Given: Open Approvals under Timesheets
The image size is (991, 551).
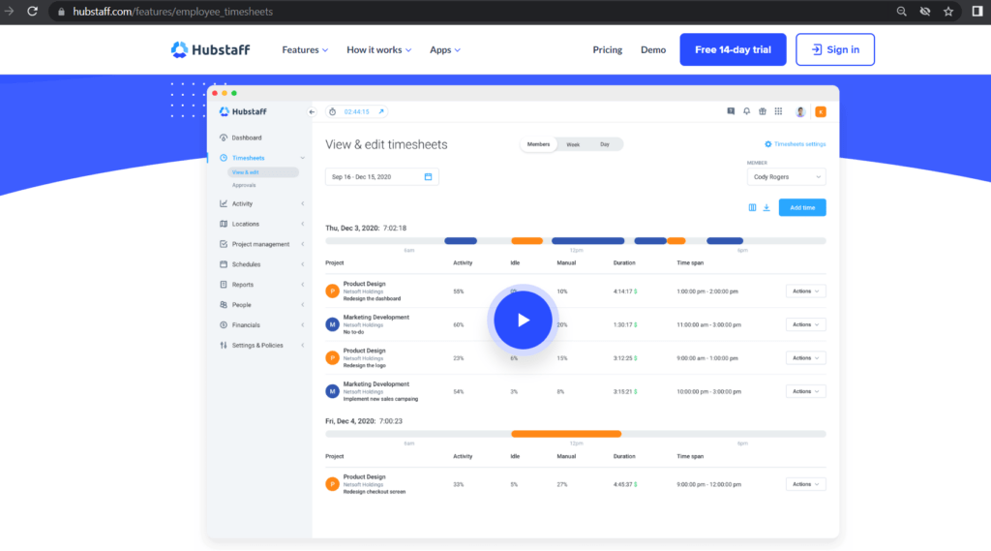Looking at the screenshot, I should [x=244, y=185].
